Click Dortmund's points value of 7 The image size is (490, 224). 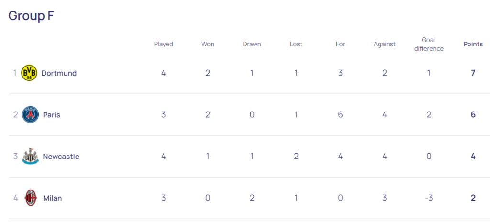click(x=473, y=73)
